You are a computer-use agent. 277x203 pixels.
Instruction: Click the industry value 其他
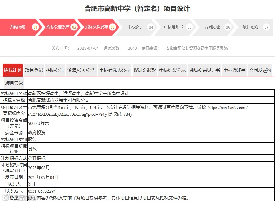(32, 149)
